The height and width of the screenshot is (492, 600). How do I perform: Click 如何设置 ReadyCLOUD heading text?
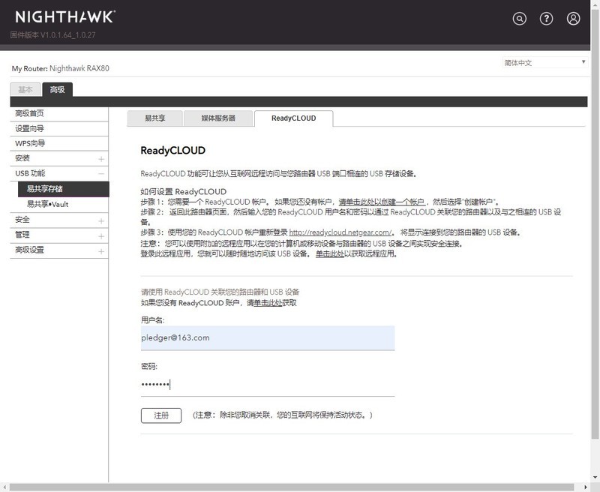click(183, 192)
